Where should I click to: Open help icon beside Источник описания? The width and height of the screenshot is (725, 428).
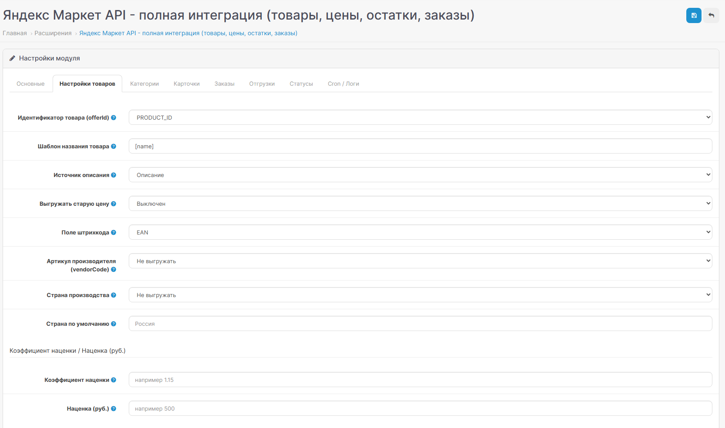[114, 175]
